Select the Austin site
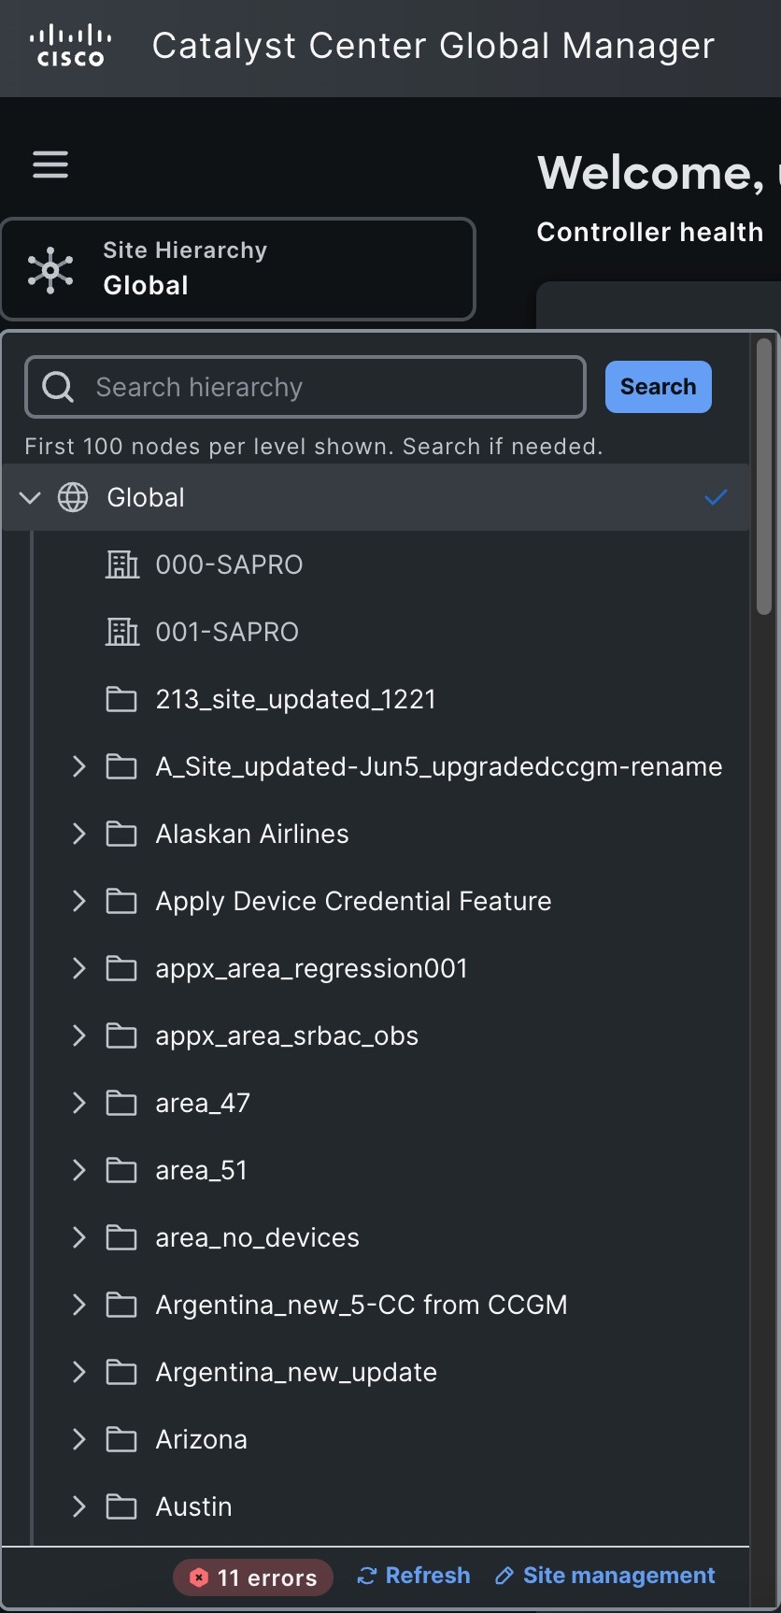781x1613 pixels. [193, 1506]
